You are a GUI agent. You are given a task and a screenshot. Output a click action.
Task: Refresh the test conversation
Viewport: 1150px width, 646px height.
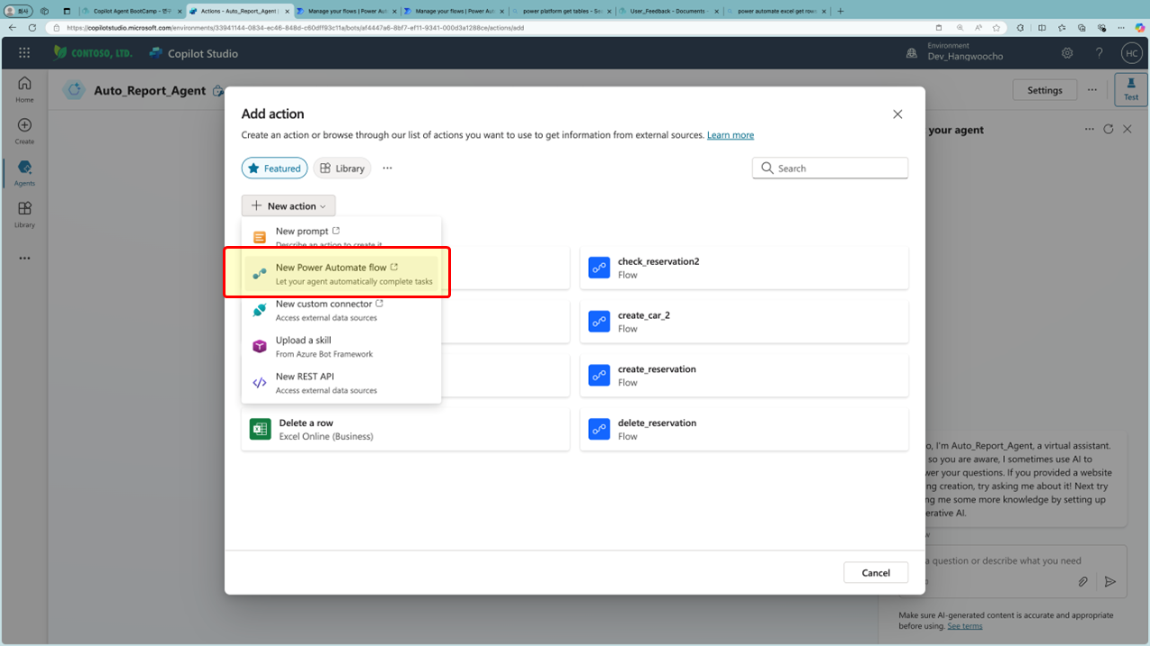[1109, 130]
